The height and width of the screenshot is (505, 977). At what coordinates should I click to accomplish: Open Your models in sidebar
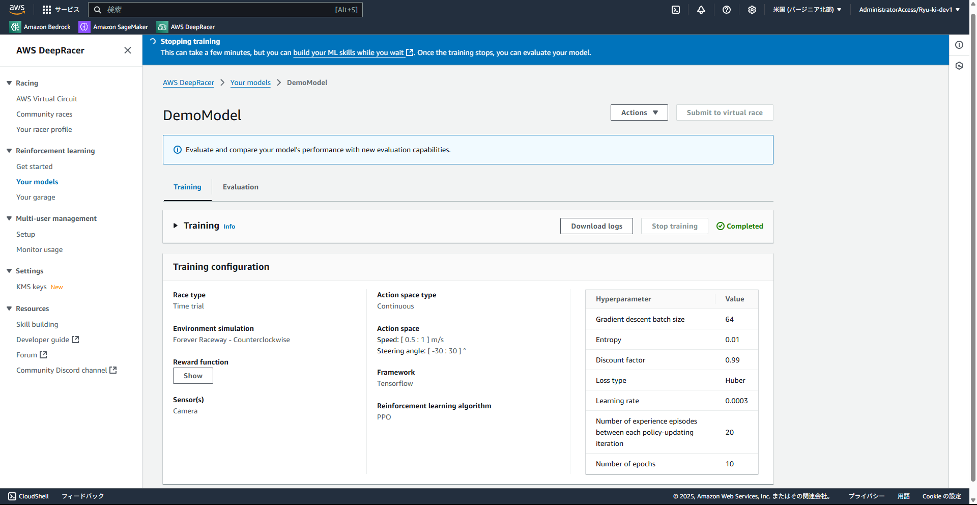click(x=37, y=182)
